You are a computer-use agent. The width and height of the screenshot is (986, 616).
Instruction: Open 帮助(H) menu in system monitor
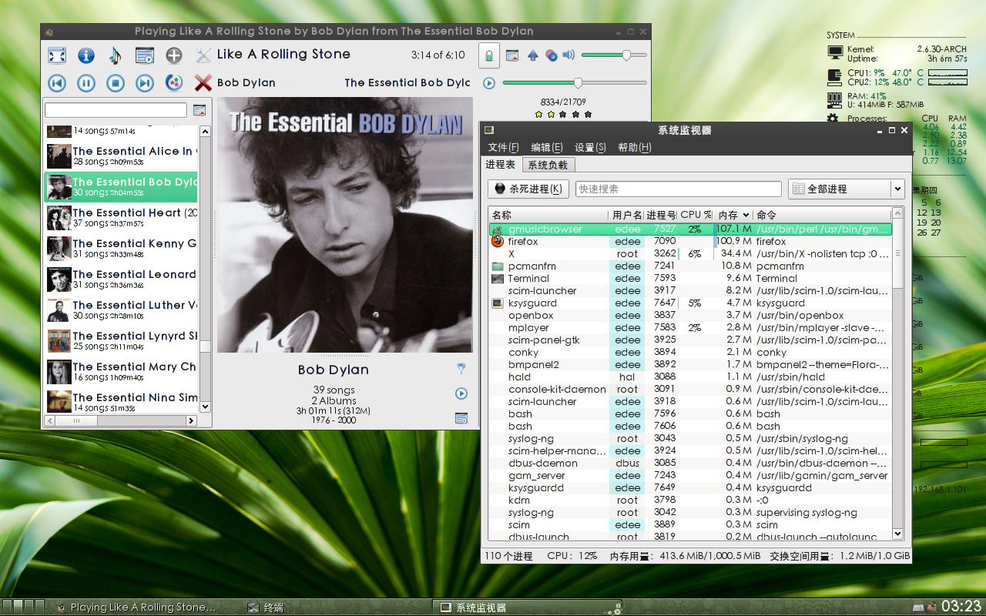click(635, 147)
